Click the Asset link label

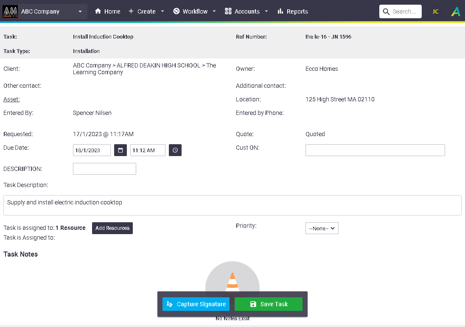tap(11, 99)
